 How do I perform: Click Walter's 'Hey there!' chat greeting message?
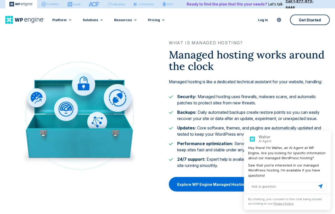click(287, 153)
